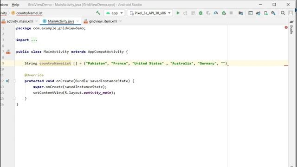Minimize the Android Studio window
The image size is (297, 167).
[260, 5]
